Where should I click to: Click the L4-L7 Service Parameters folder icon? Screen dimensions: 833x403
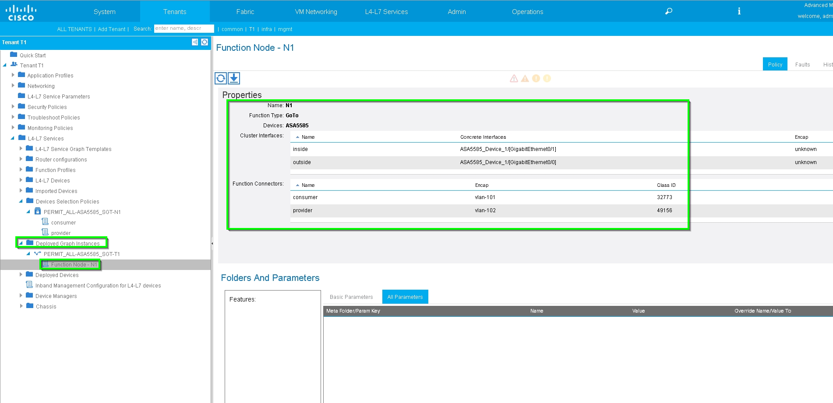tap(21, 96)
